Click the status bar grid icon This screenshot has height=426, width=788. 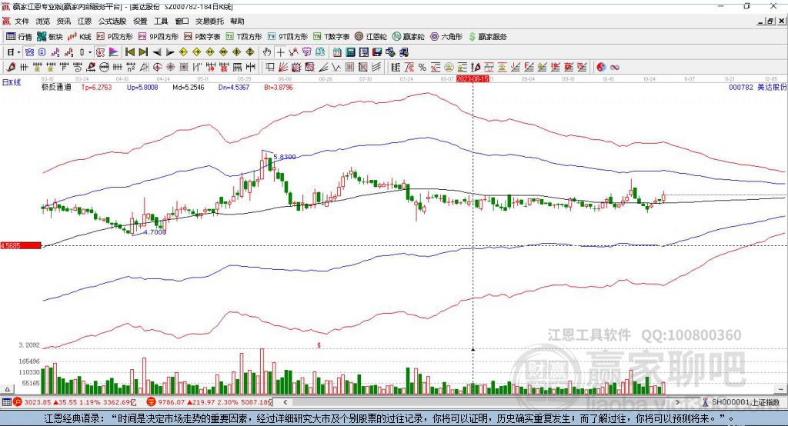(6, 402)
